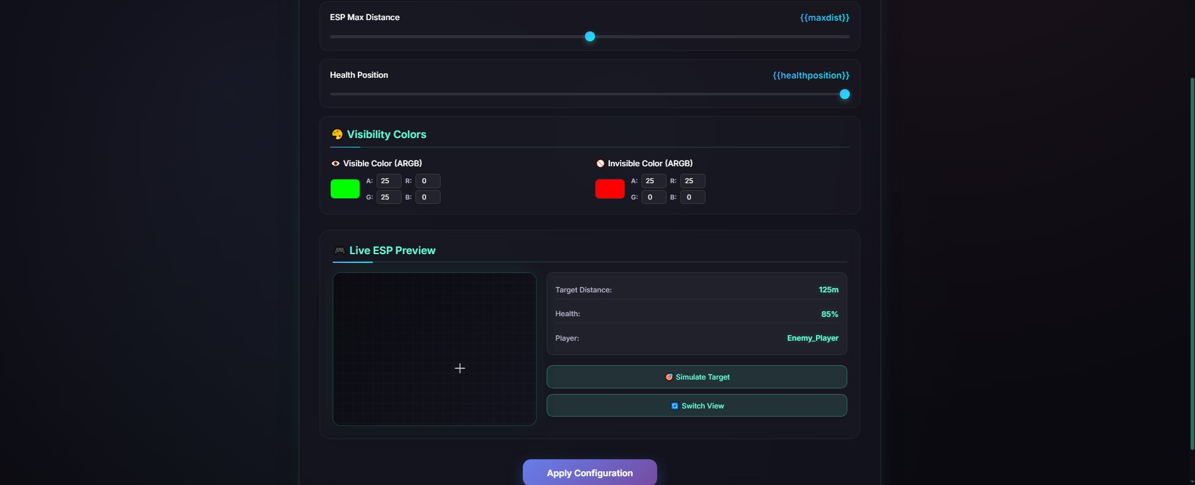Screen dimensions: 1195x485
Task: Click the Health Position slider handle
Action: click(844, 95)
